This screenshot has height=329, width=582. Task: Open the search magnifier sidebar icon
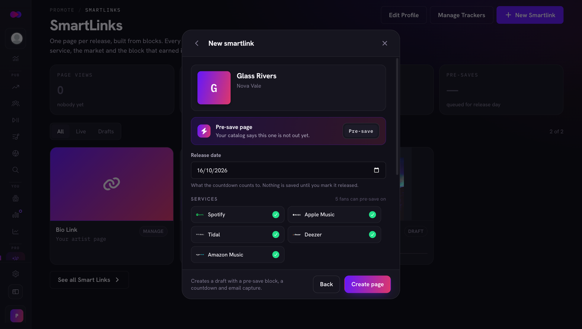click(x=16, y=170)
